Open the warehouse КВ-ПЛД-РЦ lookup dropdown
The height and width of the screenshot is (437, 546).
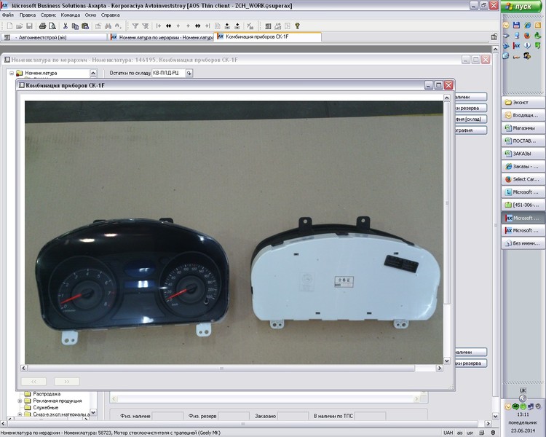pyautogui.click(x=189, y=73)
